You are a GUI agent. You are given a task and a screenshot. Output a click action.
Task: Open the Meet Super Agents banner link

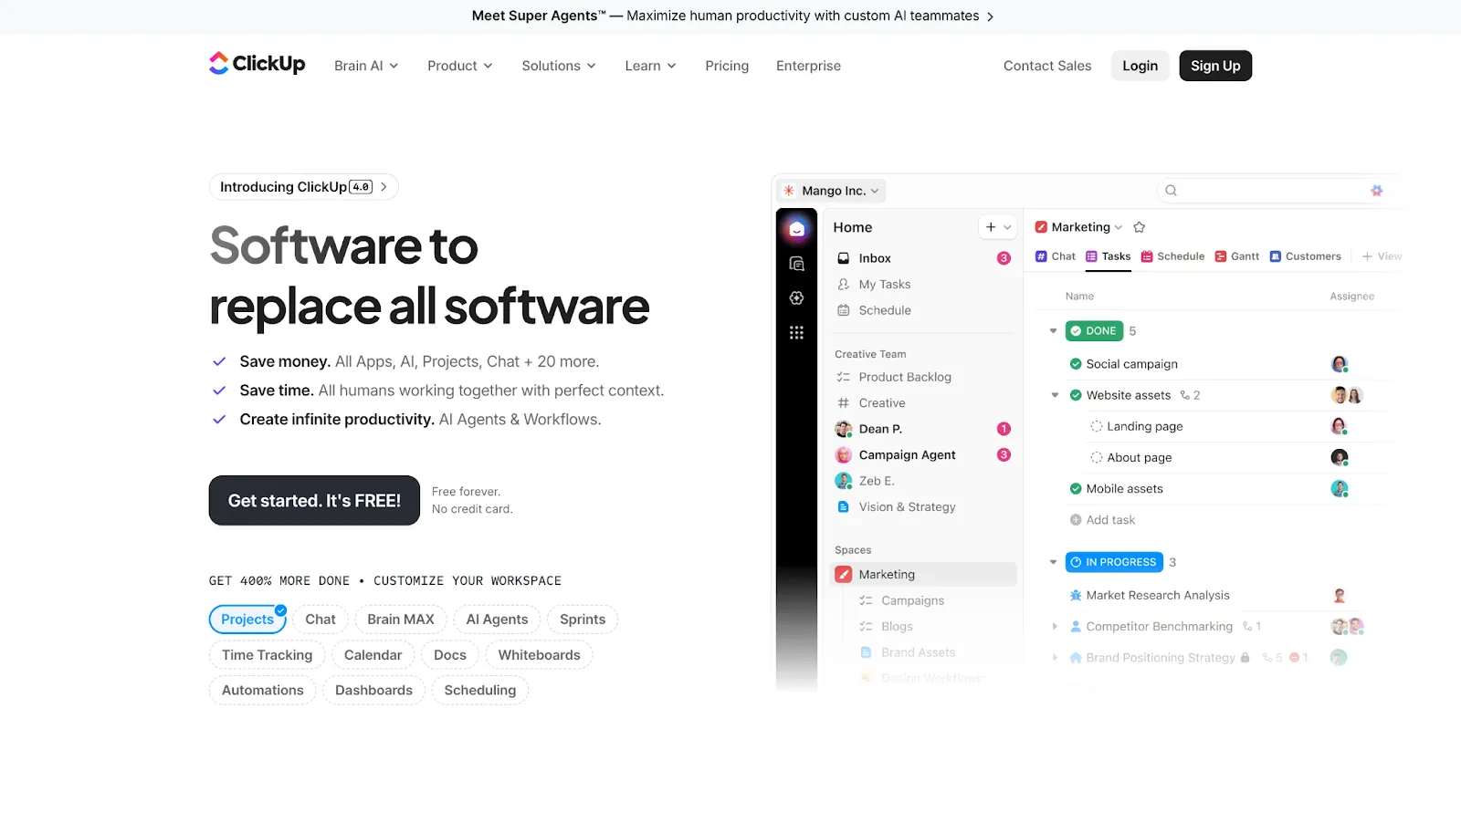[732, 16]
